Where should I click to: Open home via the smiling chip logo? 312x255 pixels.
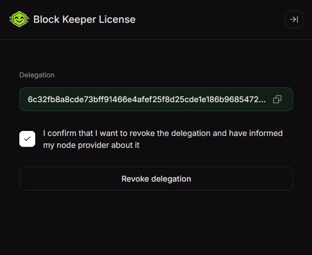coord(19,19)
